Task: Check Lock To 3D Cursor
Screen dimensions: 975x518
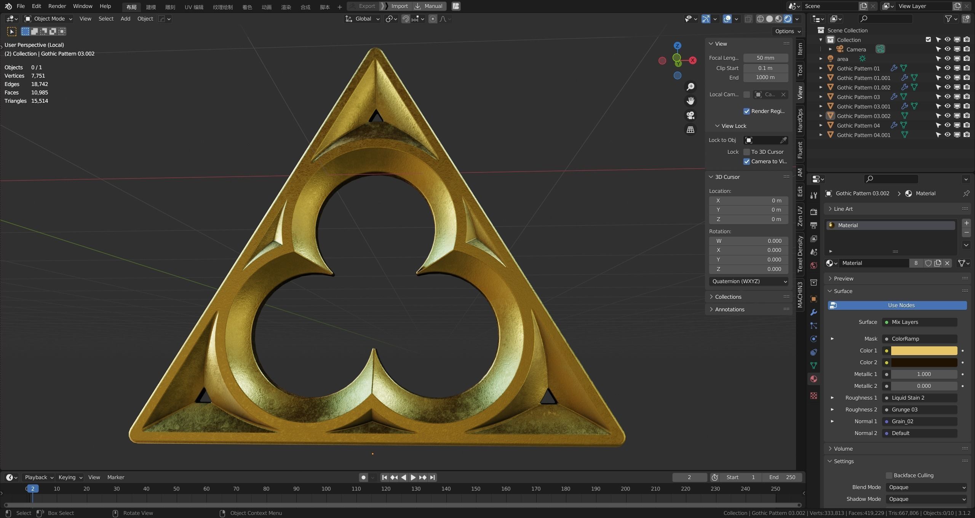Action: (x=746, y=152)
